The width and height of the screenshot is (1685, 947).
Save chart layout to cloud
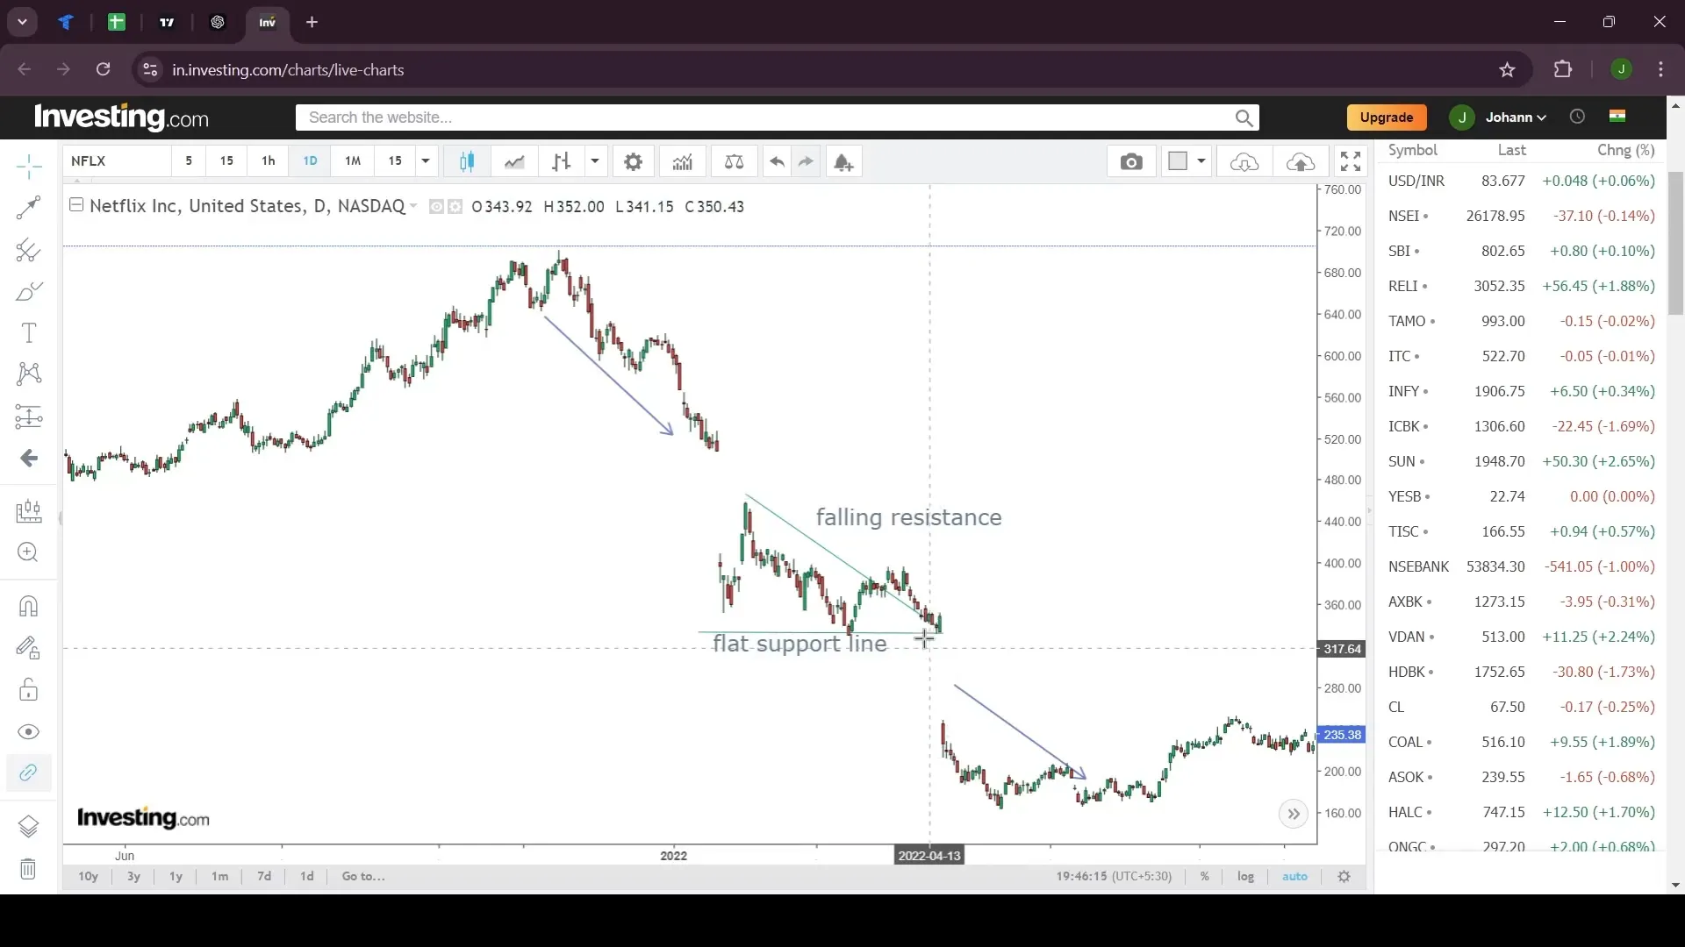[x=1301, y=161]
